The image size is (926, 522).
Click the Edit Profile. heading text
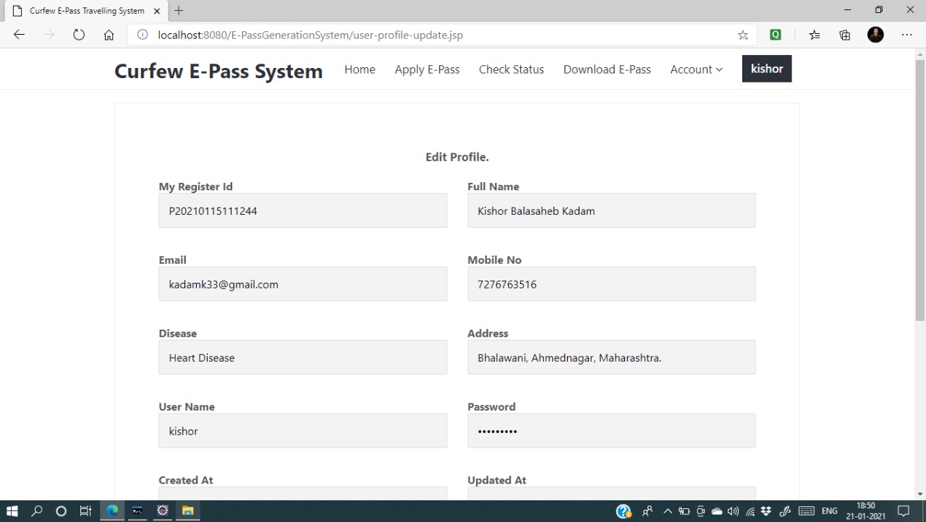pyautogui.click(x=457, y=157)
